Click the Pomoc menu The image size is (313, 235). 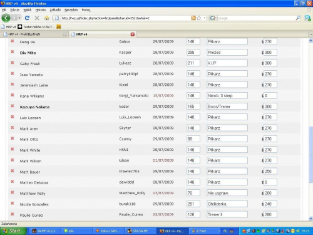click(86, 10)
